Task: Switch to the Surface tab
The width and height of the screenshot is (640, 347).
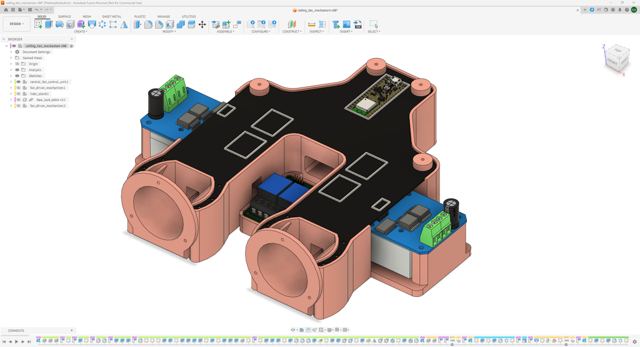Action: 64,17
